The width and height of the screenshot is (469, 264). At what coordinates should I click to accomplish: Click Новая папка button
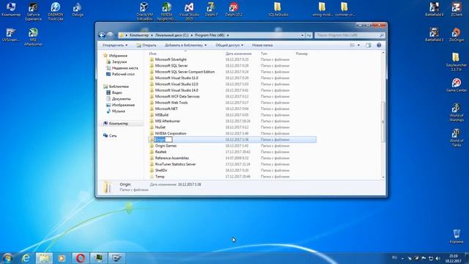[262, 45]
